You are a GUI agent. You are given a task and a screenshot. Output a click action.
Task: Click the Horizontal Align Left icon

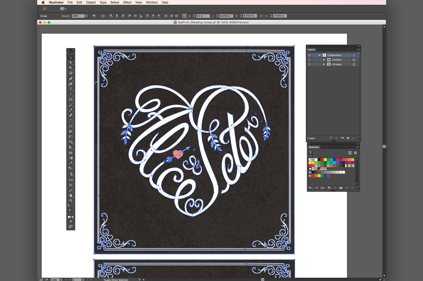tap(111, 16)
